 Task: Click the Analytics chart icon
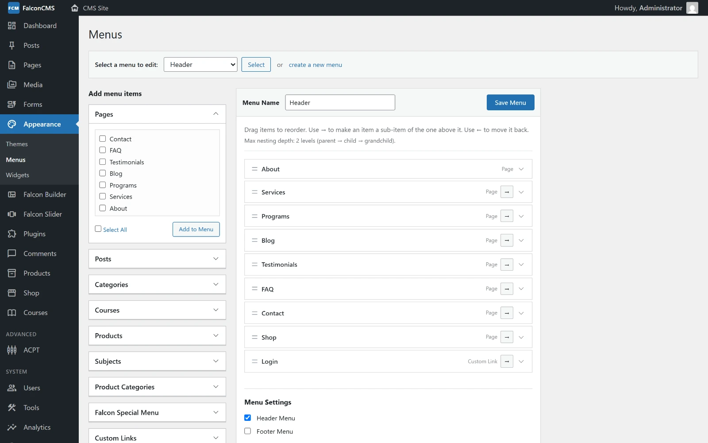click(x=12, y=427)
